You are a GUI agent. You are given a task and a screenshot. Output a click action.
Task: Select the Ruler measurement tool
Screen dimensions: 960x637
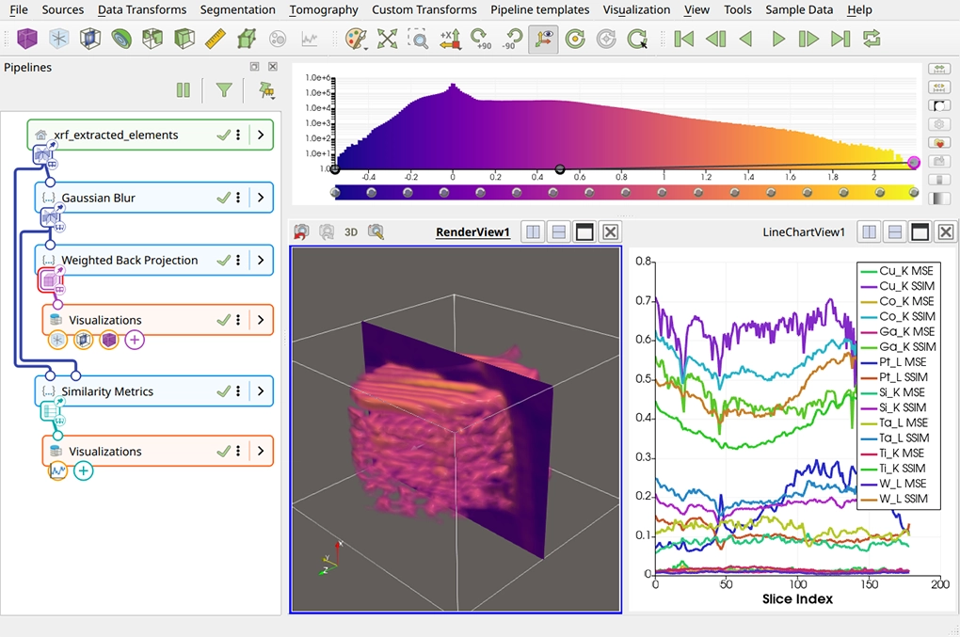coord(215,39)
